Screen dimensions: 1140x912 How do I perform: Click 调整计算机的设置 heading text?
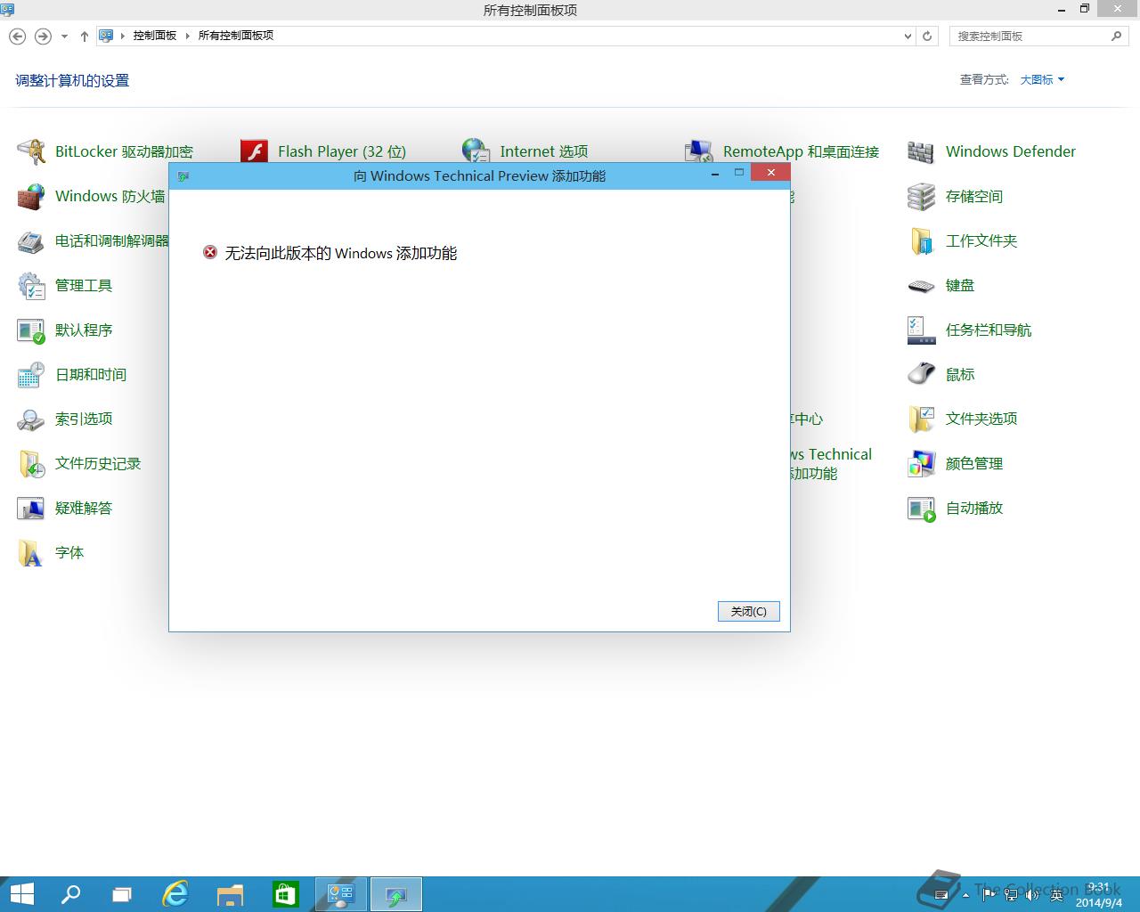(x=72, y=80)
